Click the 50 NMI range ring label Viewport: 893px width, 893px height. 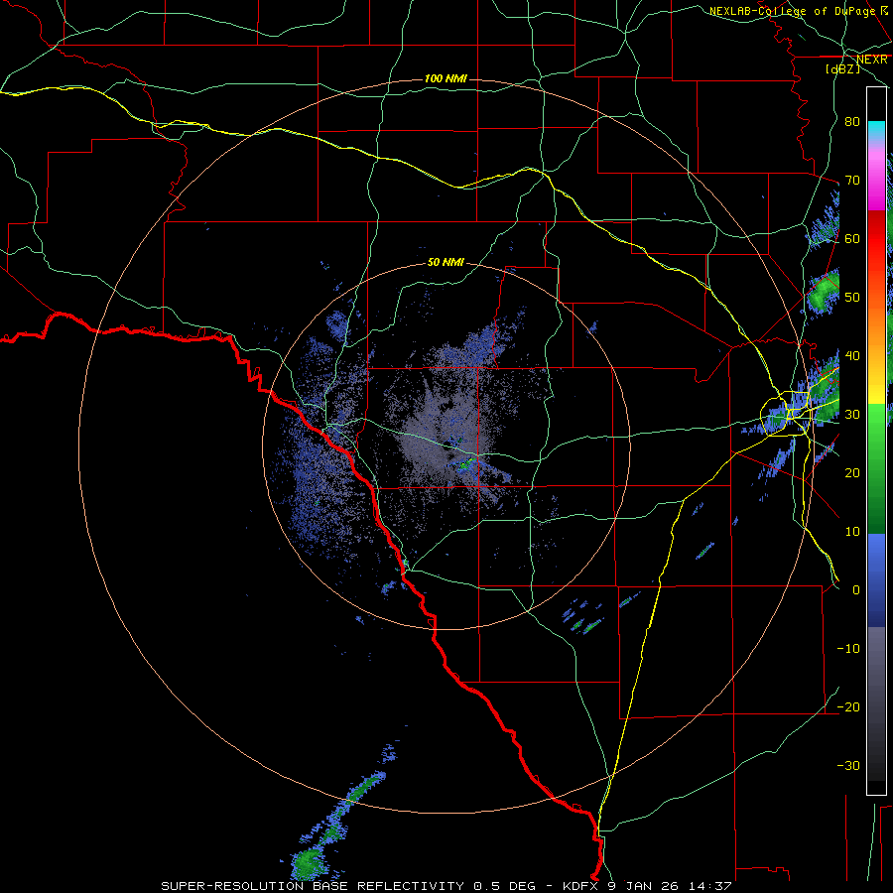446,262
